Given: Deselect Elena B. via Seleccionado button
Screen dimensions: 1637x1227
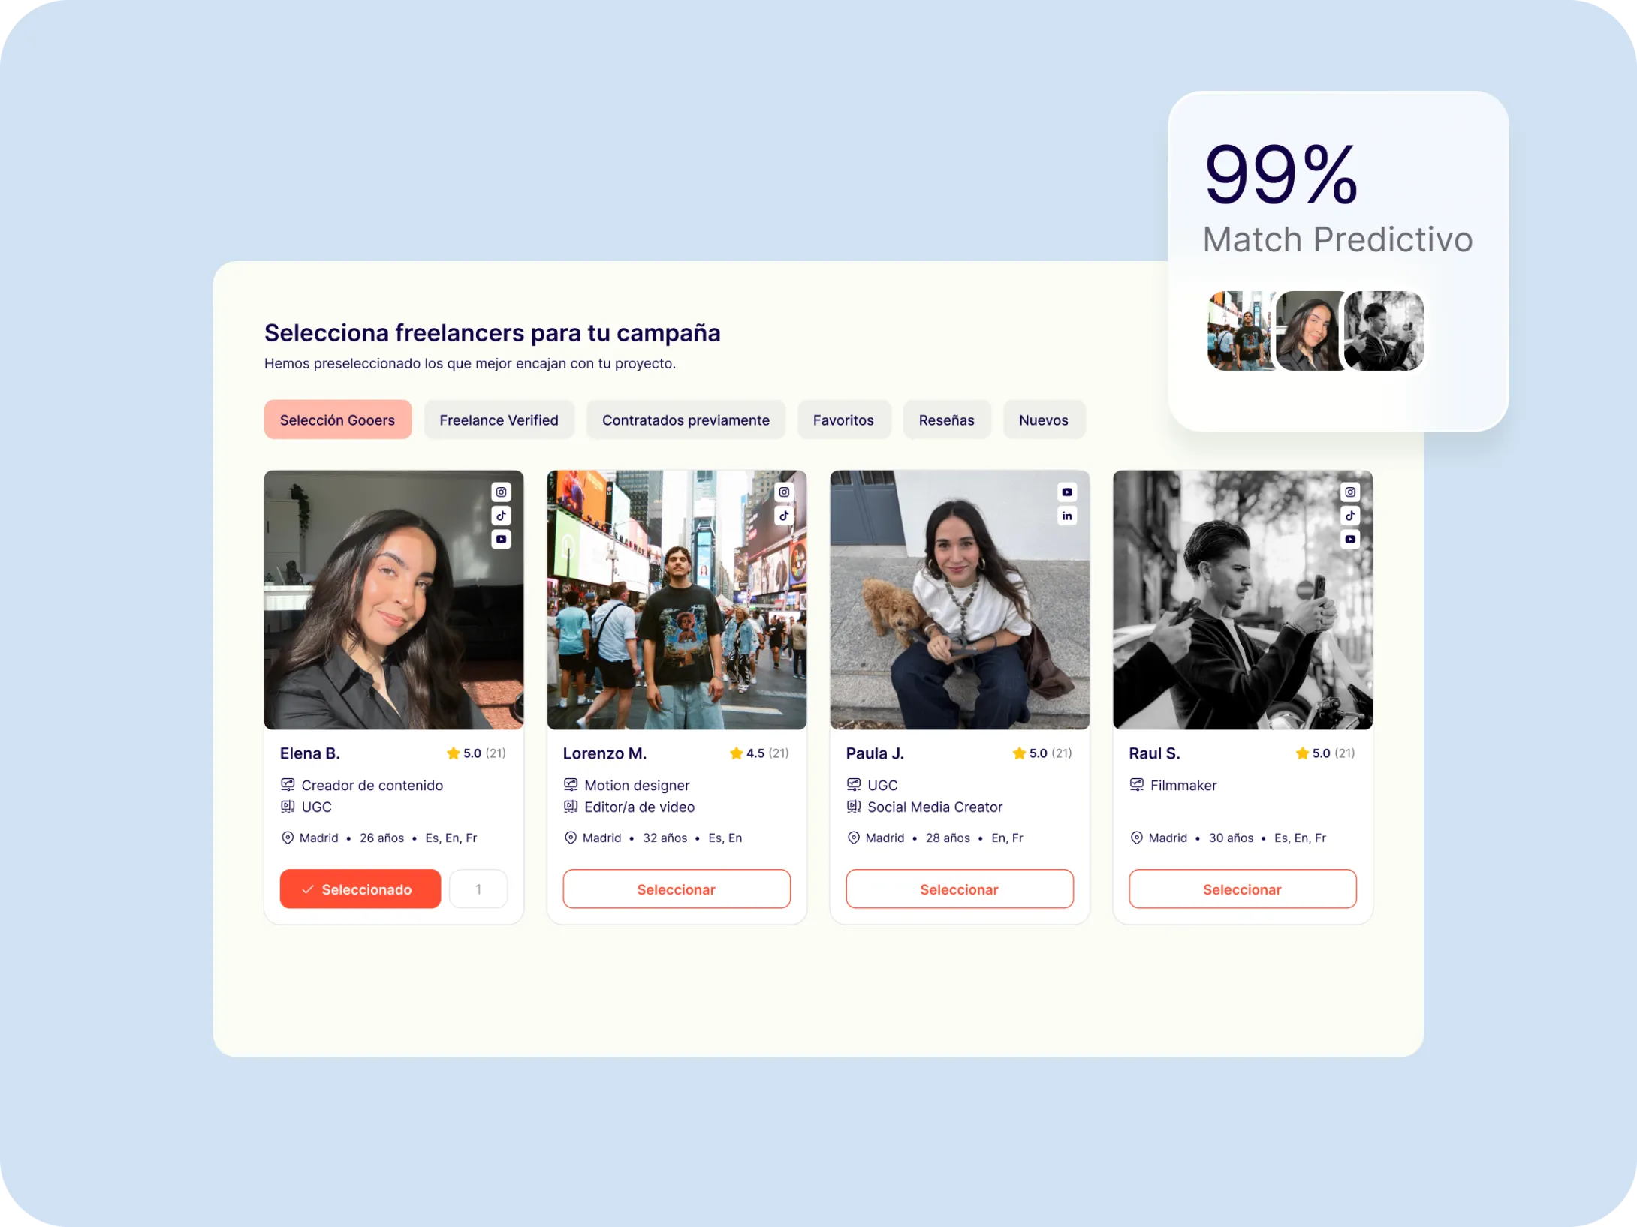Looking at the screenshot, I should (360, 889).
